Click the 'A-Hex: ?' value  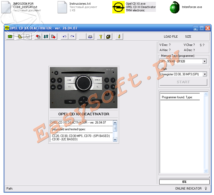pyautogui.click(x=165, y=50)
